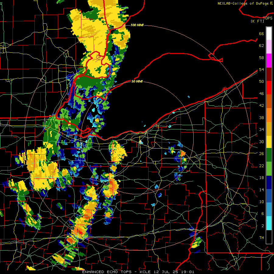Select the navy blue legend swatch
The width and height of the screenshot is (274, 274).
(x=269, y=182)
